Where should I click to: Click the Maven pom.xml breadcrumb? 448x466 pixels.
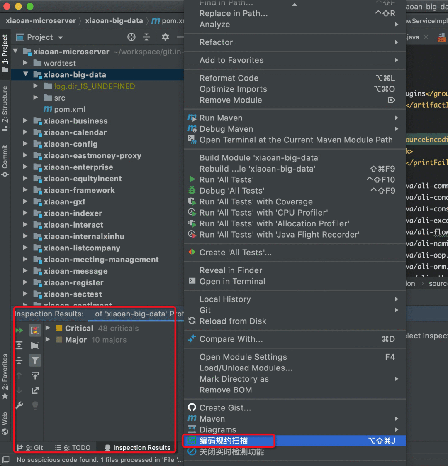(168, 20)
